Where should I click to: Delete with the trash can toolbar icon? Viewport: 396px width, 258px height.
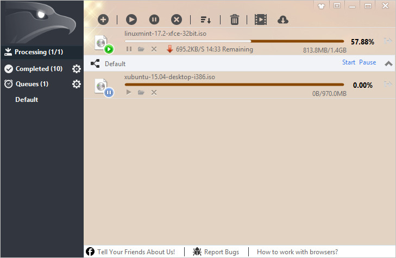(x=234, y=20)
